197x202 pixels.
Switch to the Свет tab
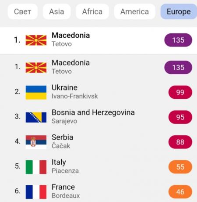[x=23, y=11]
